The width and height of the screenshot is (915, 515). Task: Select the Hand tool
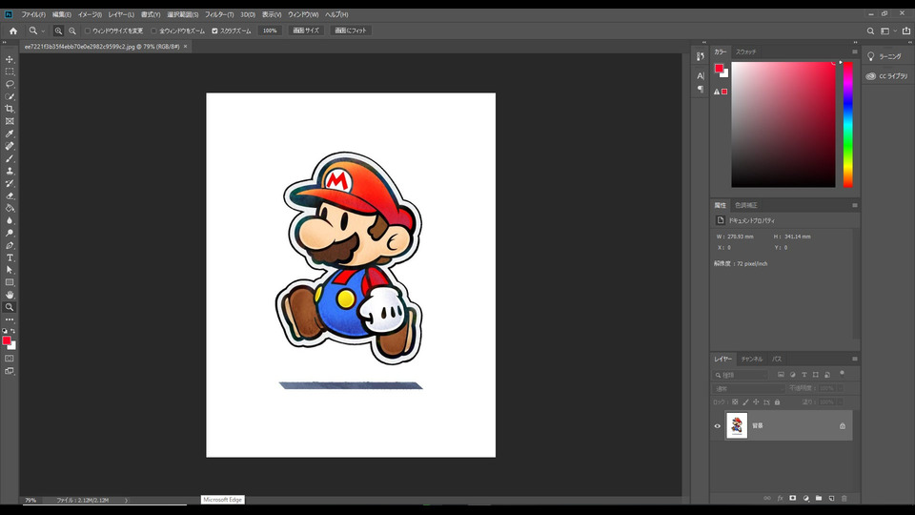click(10, 295)
